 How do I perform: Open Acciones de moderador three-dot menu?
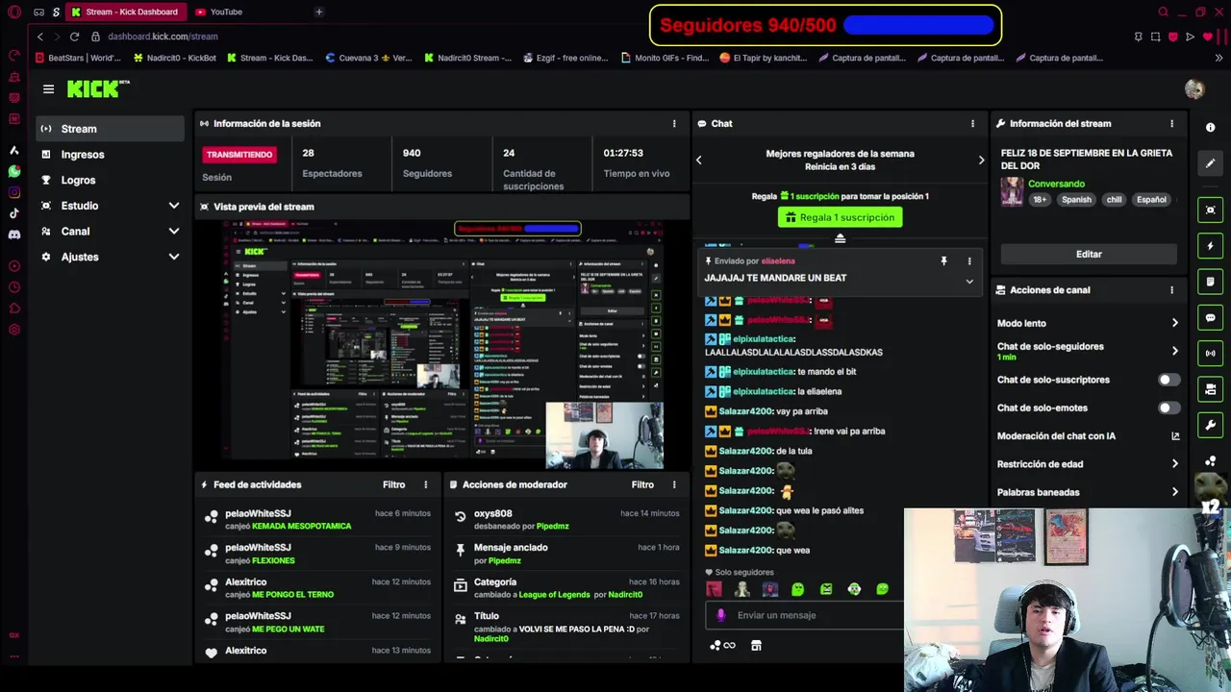(x=674, y=484)
